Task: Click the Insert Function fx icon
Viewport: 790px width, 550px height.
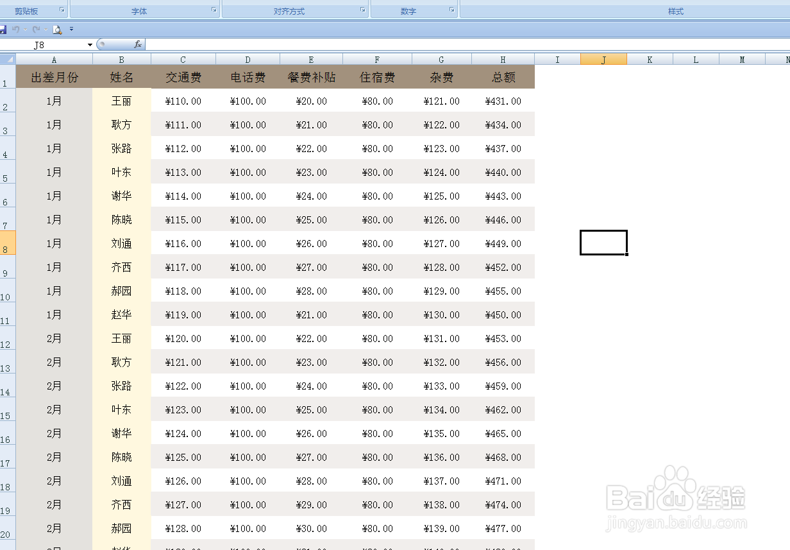Action: pos(138,45)
